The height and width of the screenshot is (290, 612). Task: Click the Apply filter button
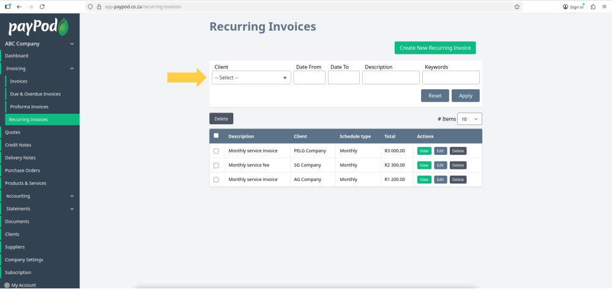[x=466, y=95]
